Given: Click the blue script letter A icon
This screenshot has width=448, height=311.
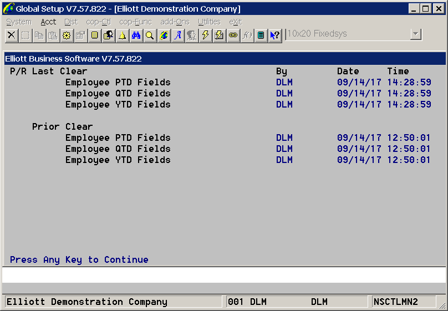Looking at the screenshot, I should point(178,35).
